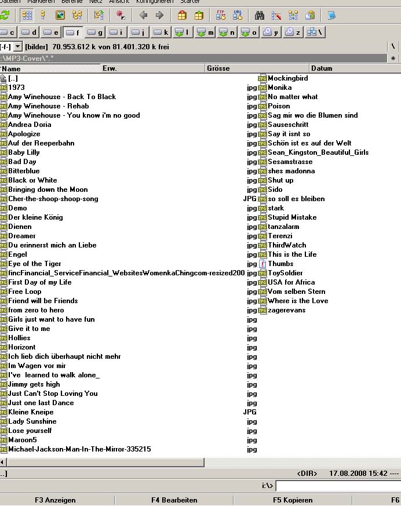Open the multi-rename tool icon

tap(276, 15)
